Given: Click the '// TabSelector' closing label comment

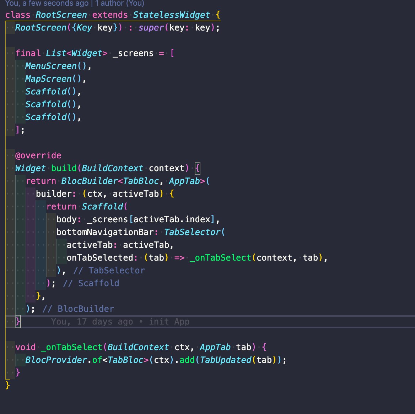Looking at the screenshot, I should point(109,270).
